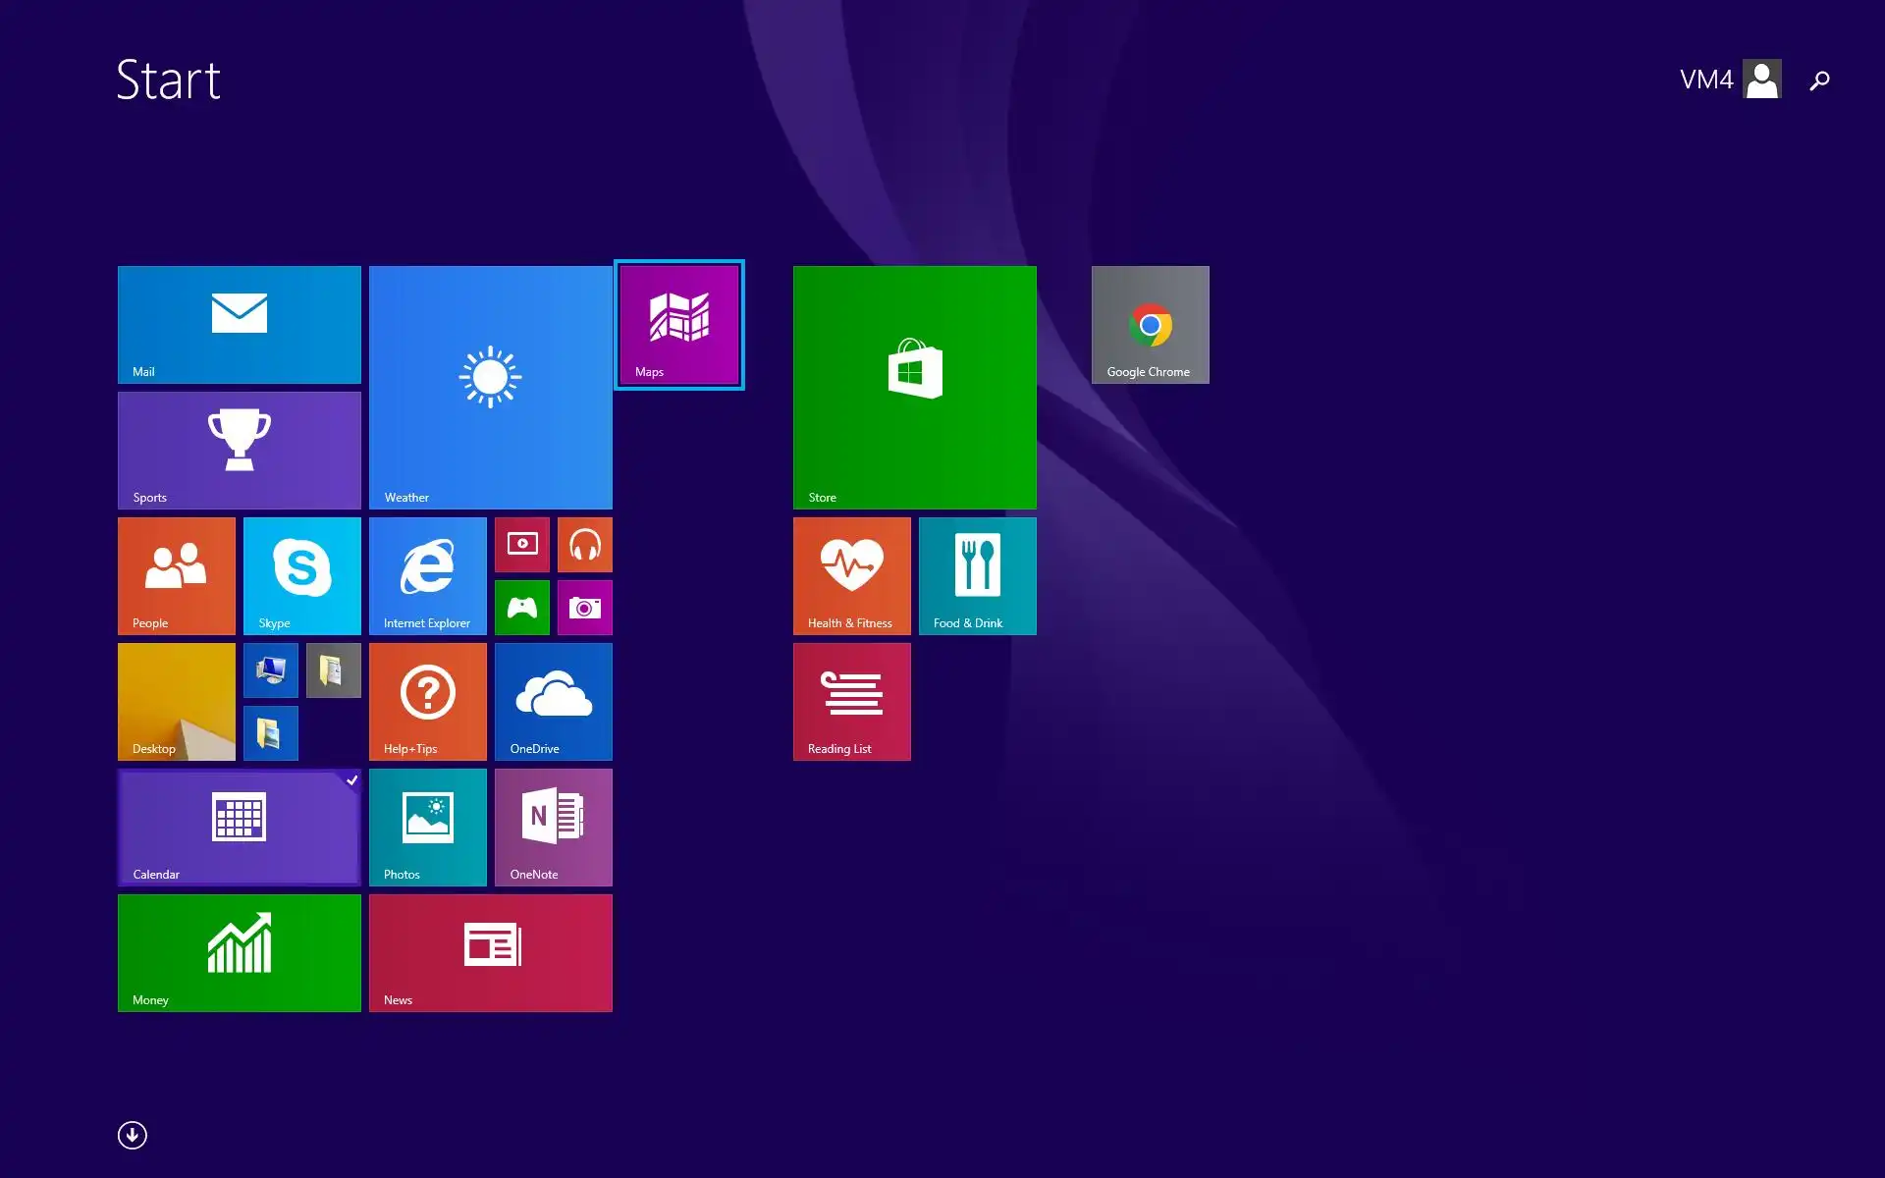Launch the News tile
Image resolution: width=1885 pixels, height=1178 pixels.
click(x=490, y=952)
